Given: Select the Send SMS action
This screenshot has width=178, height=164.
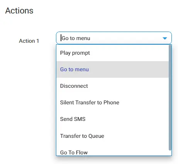Looking at the screenshot, I should 112,119.
